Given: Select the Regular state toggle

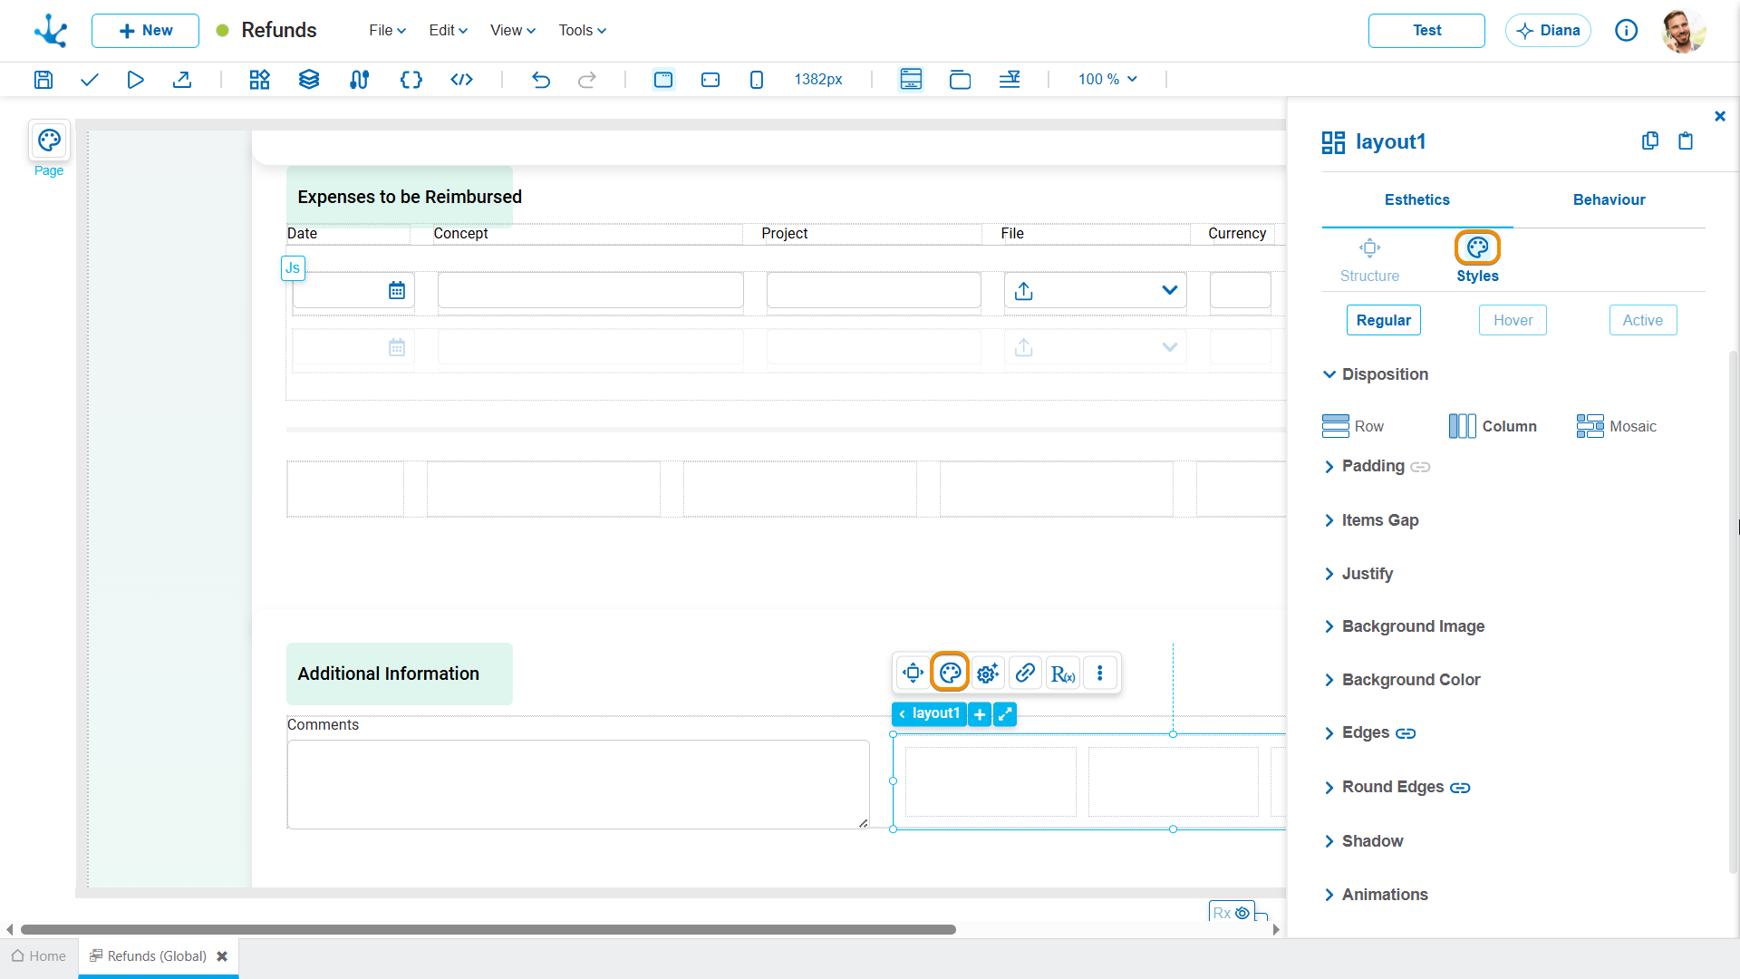Looking at the screenshot, I should 1383,320.
